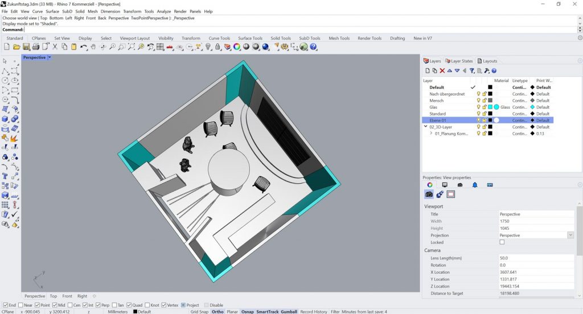Click the Print icon in toolbar
The image size is (583, 314).
(x=35, y=47)
